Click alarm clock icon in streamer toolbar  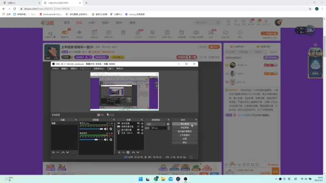coord(181,33)
